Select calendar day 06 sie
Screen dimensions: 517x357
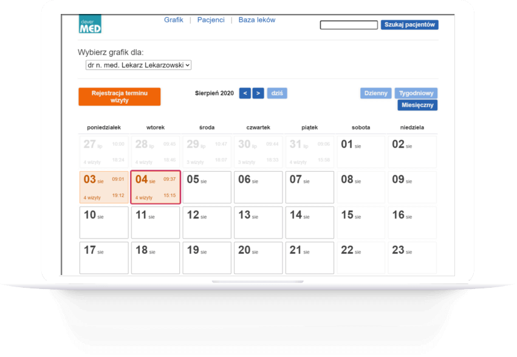pyautogui.click(x=258, y=187)
